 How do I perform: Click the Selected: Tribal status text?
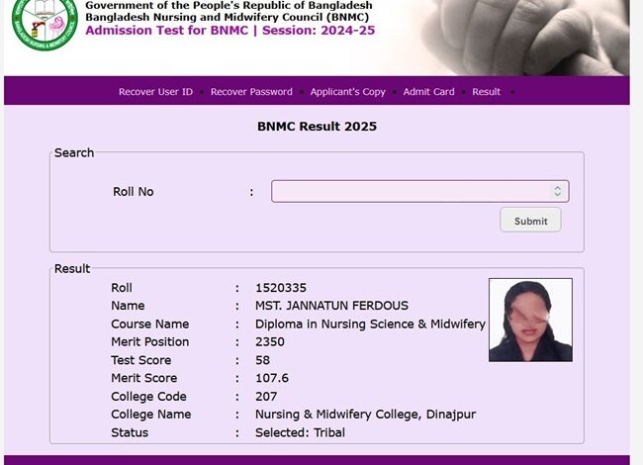pyautogui.click(x=300, y=432)
